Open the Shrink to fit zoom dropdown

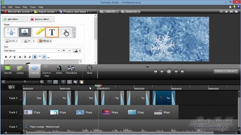pos(131,12)
